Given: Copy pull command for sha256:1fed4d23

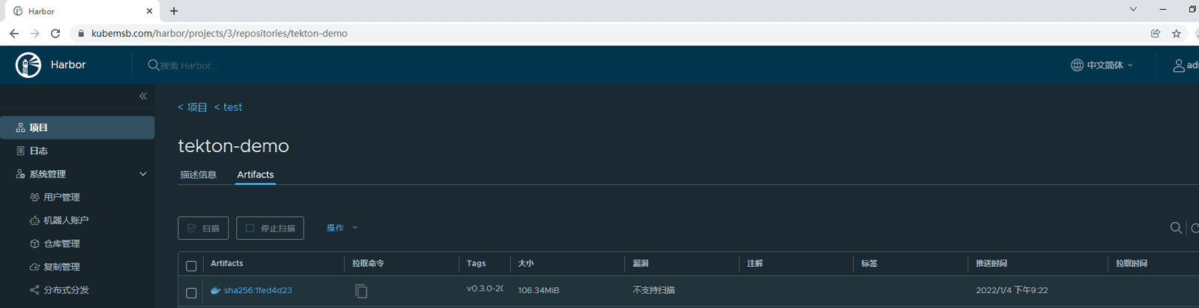Looking at the screenshot, I should coord(361,291).
